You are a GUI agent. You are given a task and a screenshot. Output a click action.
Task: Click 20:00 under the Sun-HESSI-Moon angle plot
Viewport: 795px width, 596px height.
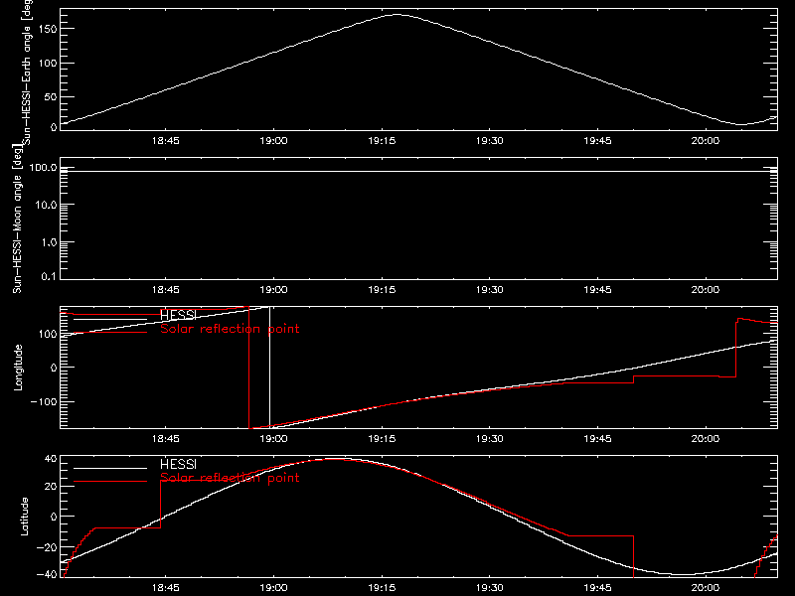click(x=706, y=290)
